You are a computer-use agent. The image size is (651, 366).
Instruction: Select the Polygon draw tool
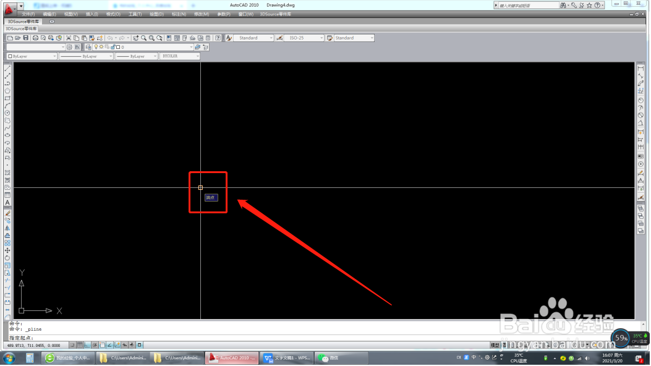pyautogui.click(x=7, y=91)
